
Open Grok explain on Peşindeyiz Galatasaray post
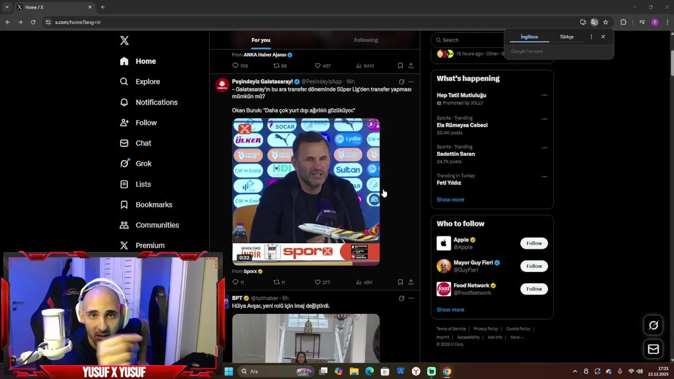pyautogui.click(x=402, y=82)
